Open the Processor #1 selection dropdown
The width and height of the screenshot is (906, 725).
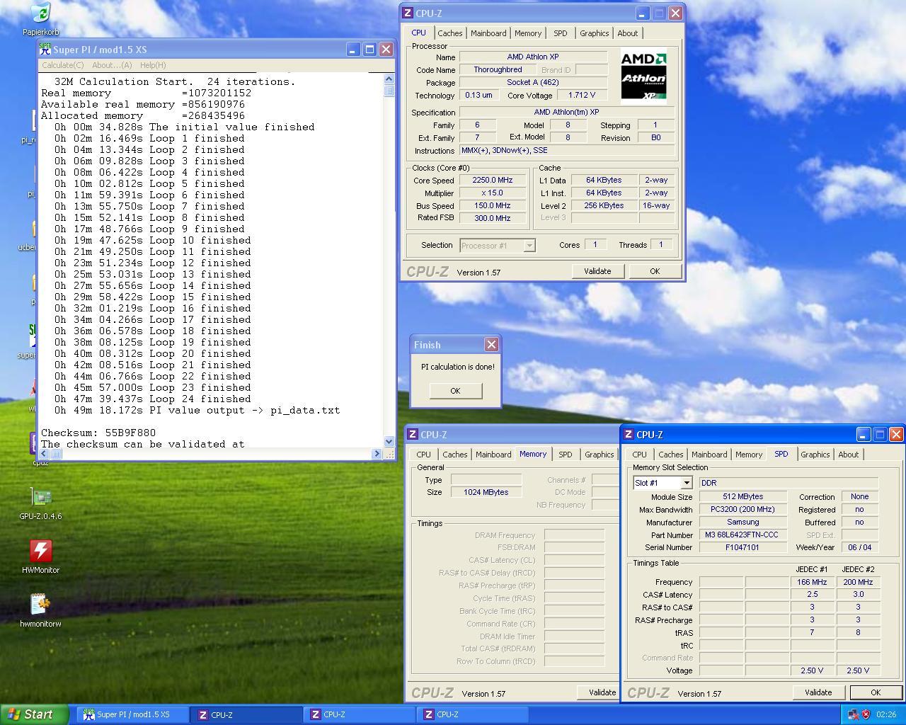click(529, 246)
